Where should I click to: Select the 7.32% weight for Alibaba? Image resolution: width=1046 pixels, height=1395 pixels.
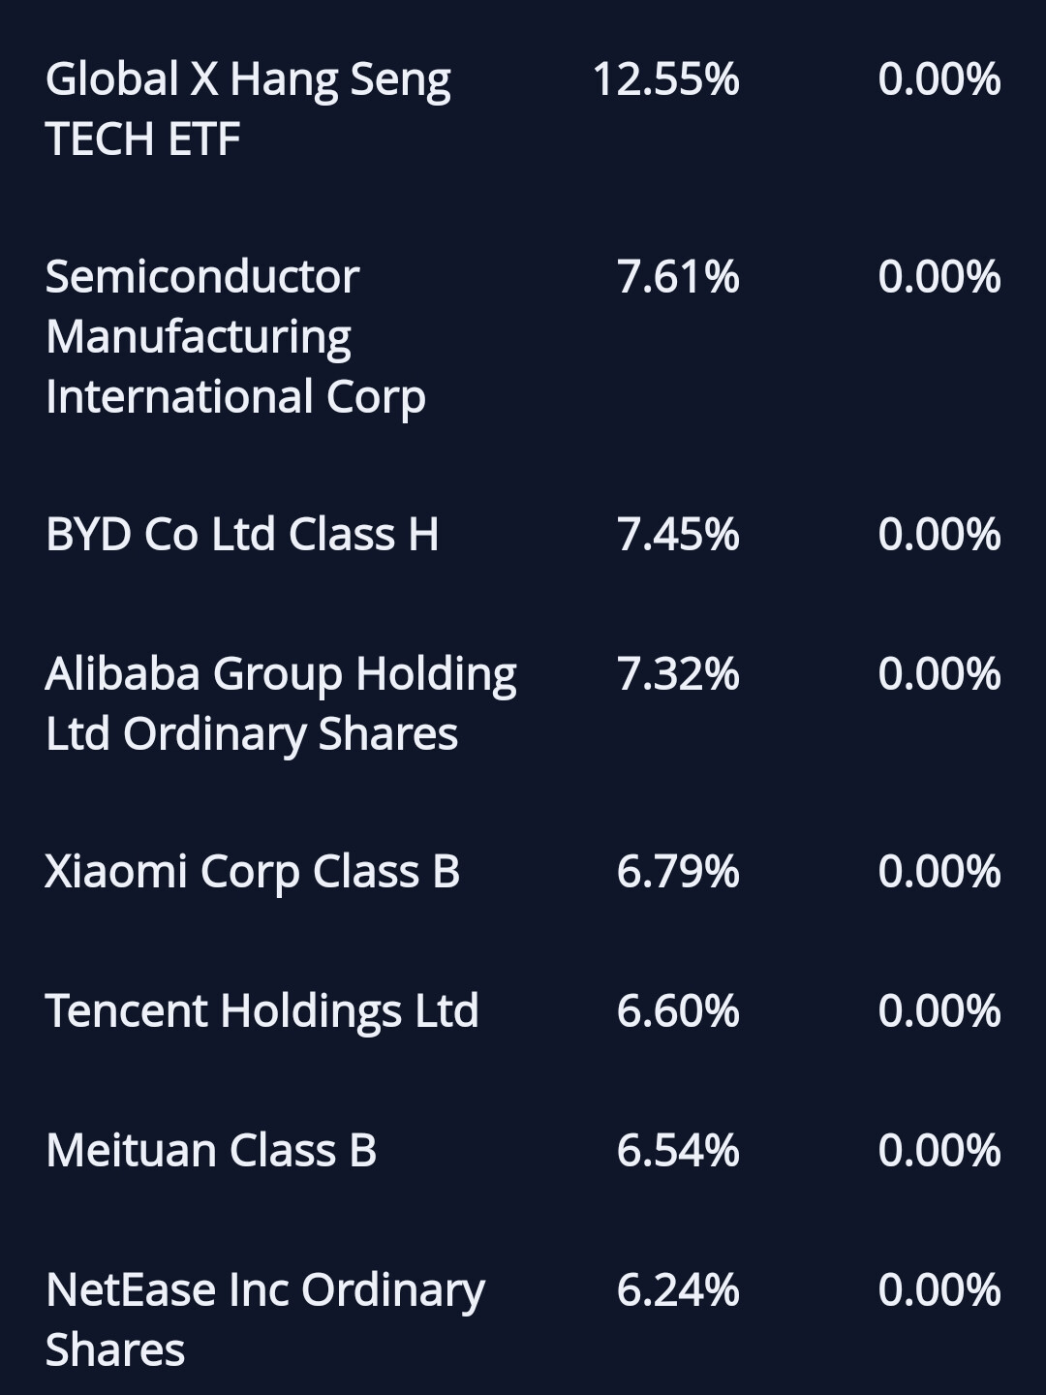678,673
